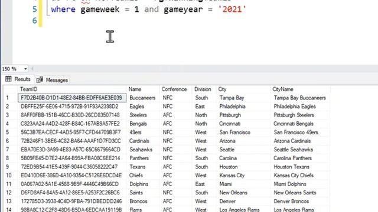Click TeamID cell starting F7D2B40B

[72, 98]
